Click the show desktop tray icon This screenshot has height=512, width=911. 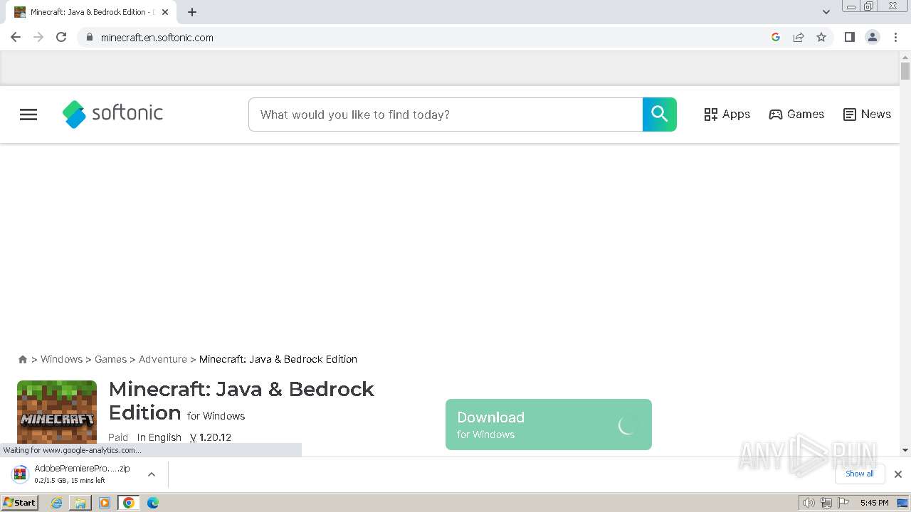[x=903, y=503]
